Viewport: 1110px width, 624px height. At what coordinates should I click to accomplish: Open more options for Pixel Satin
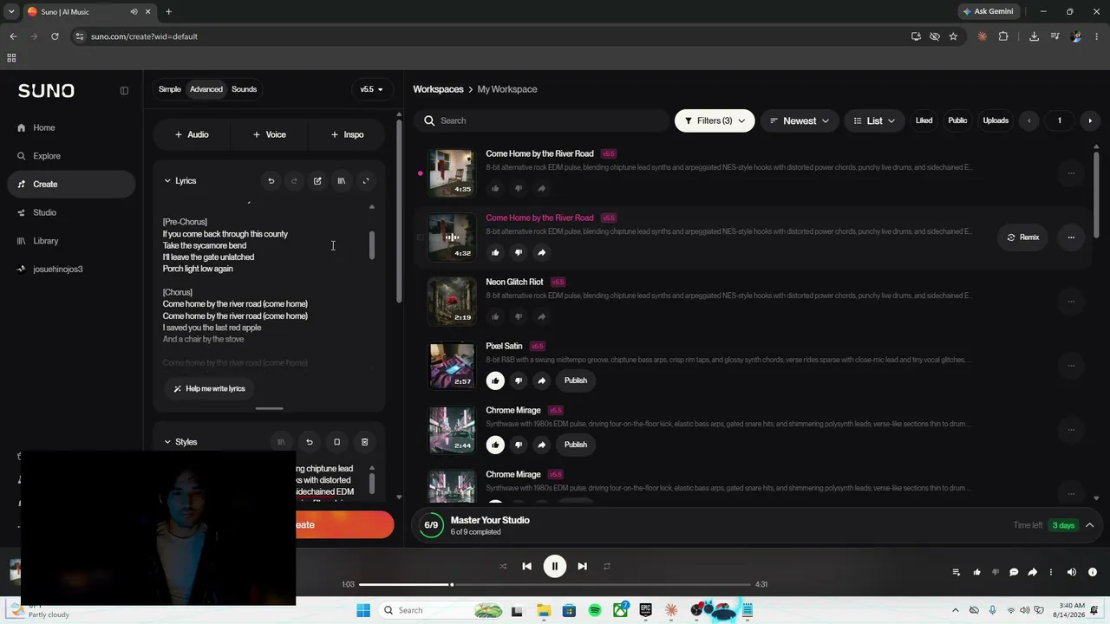click(x=1071, y=366)
